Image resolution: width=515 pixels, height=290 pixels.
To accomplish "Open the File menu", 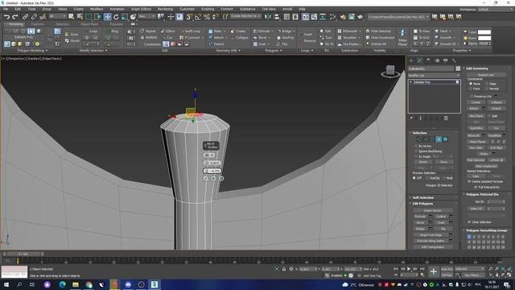I will tap(6, 9).
